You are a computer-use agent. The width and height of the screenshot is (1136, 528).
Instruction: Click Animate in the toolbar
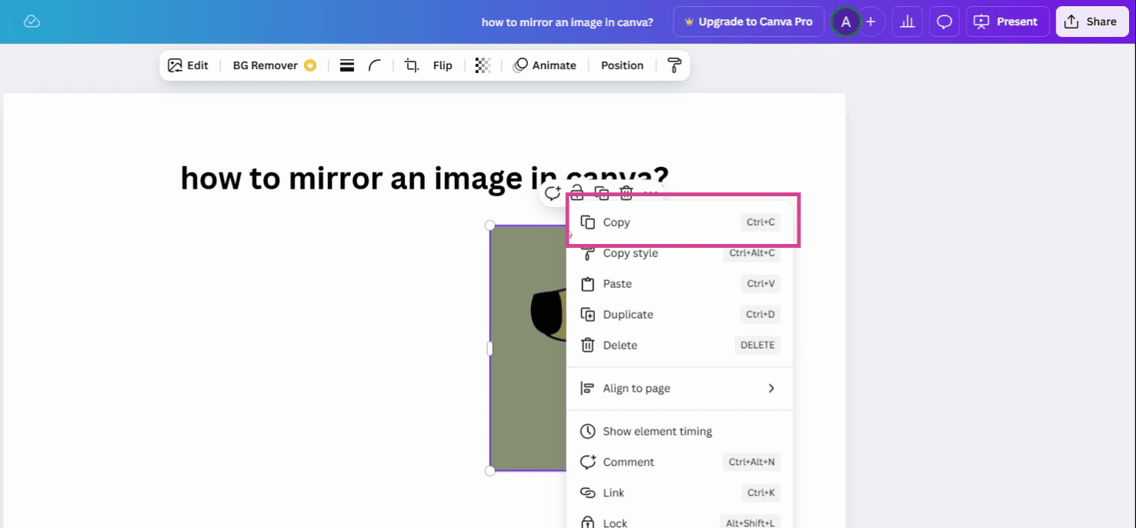[x=544, y=65]
